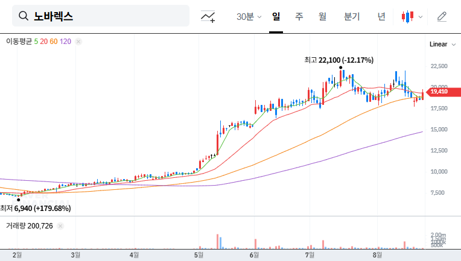This screenshot has width=461, height=261.
Task: Click the 22,500 price axis label
Action: tap(439, 66)
